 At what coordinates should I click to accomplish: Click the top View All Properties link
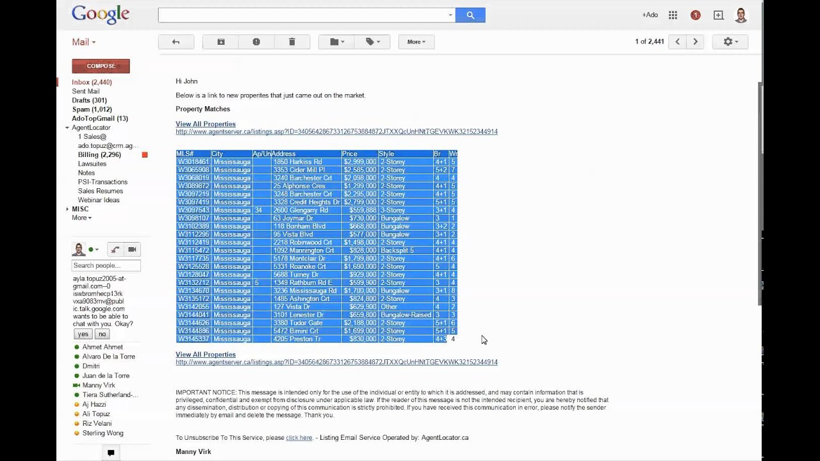tap(206, 124)
